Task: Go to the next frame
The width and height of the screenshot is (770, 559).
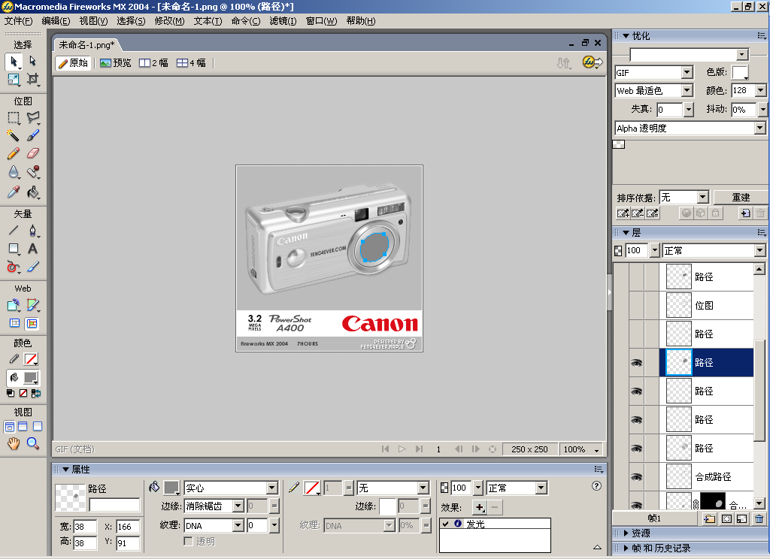Action: pyautogui.click(x=475, y=449)
